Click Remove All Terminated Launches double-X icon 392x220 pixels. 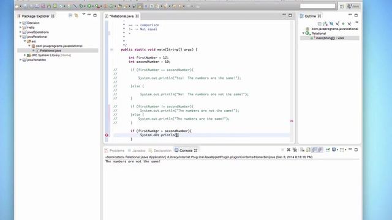point(295,150)
